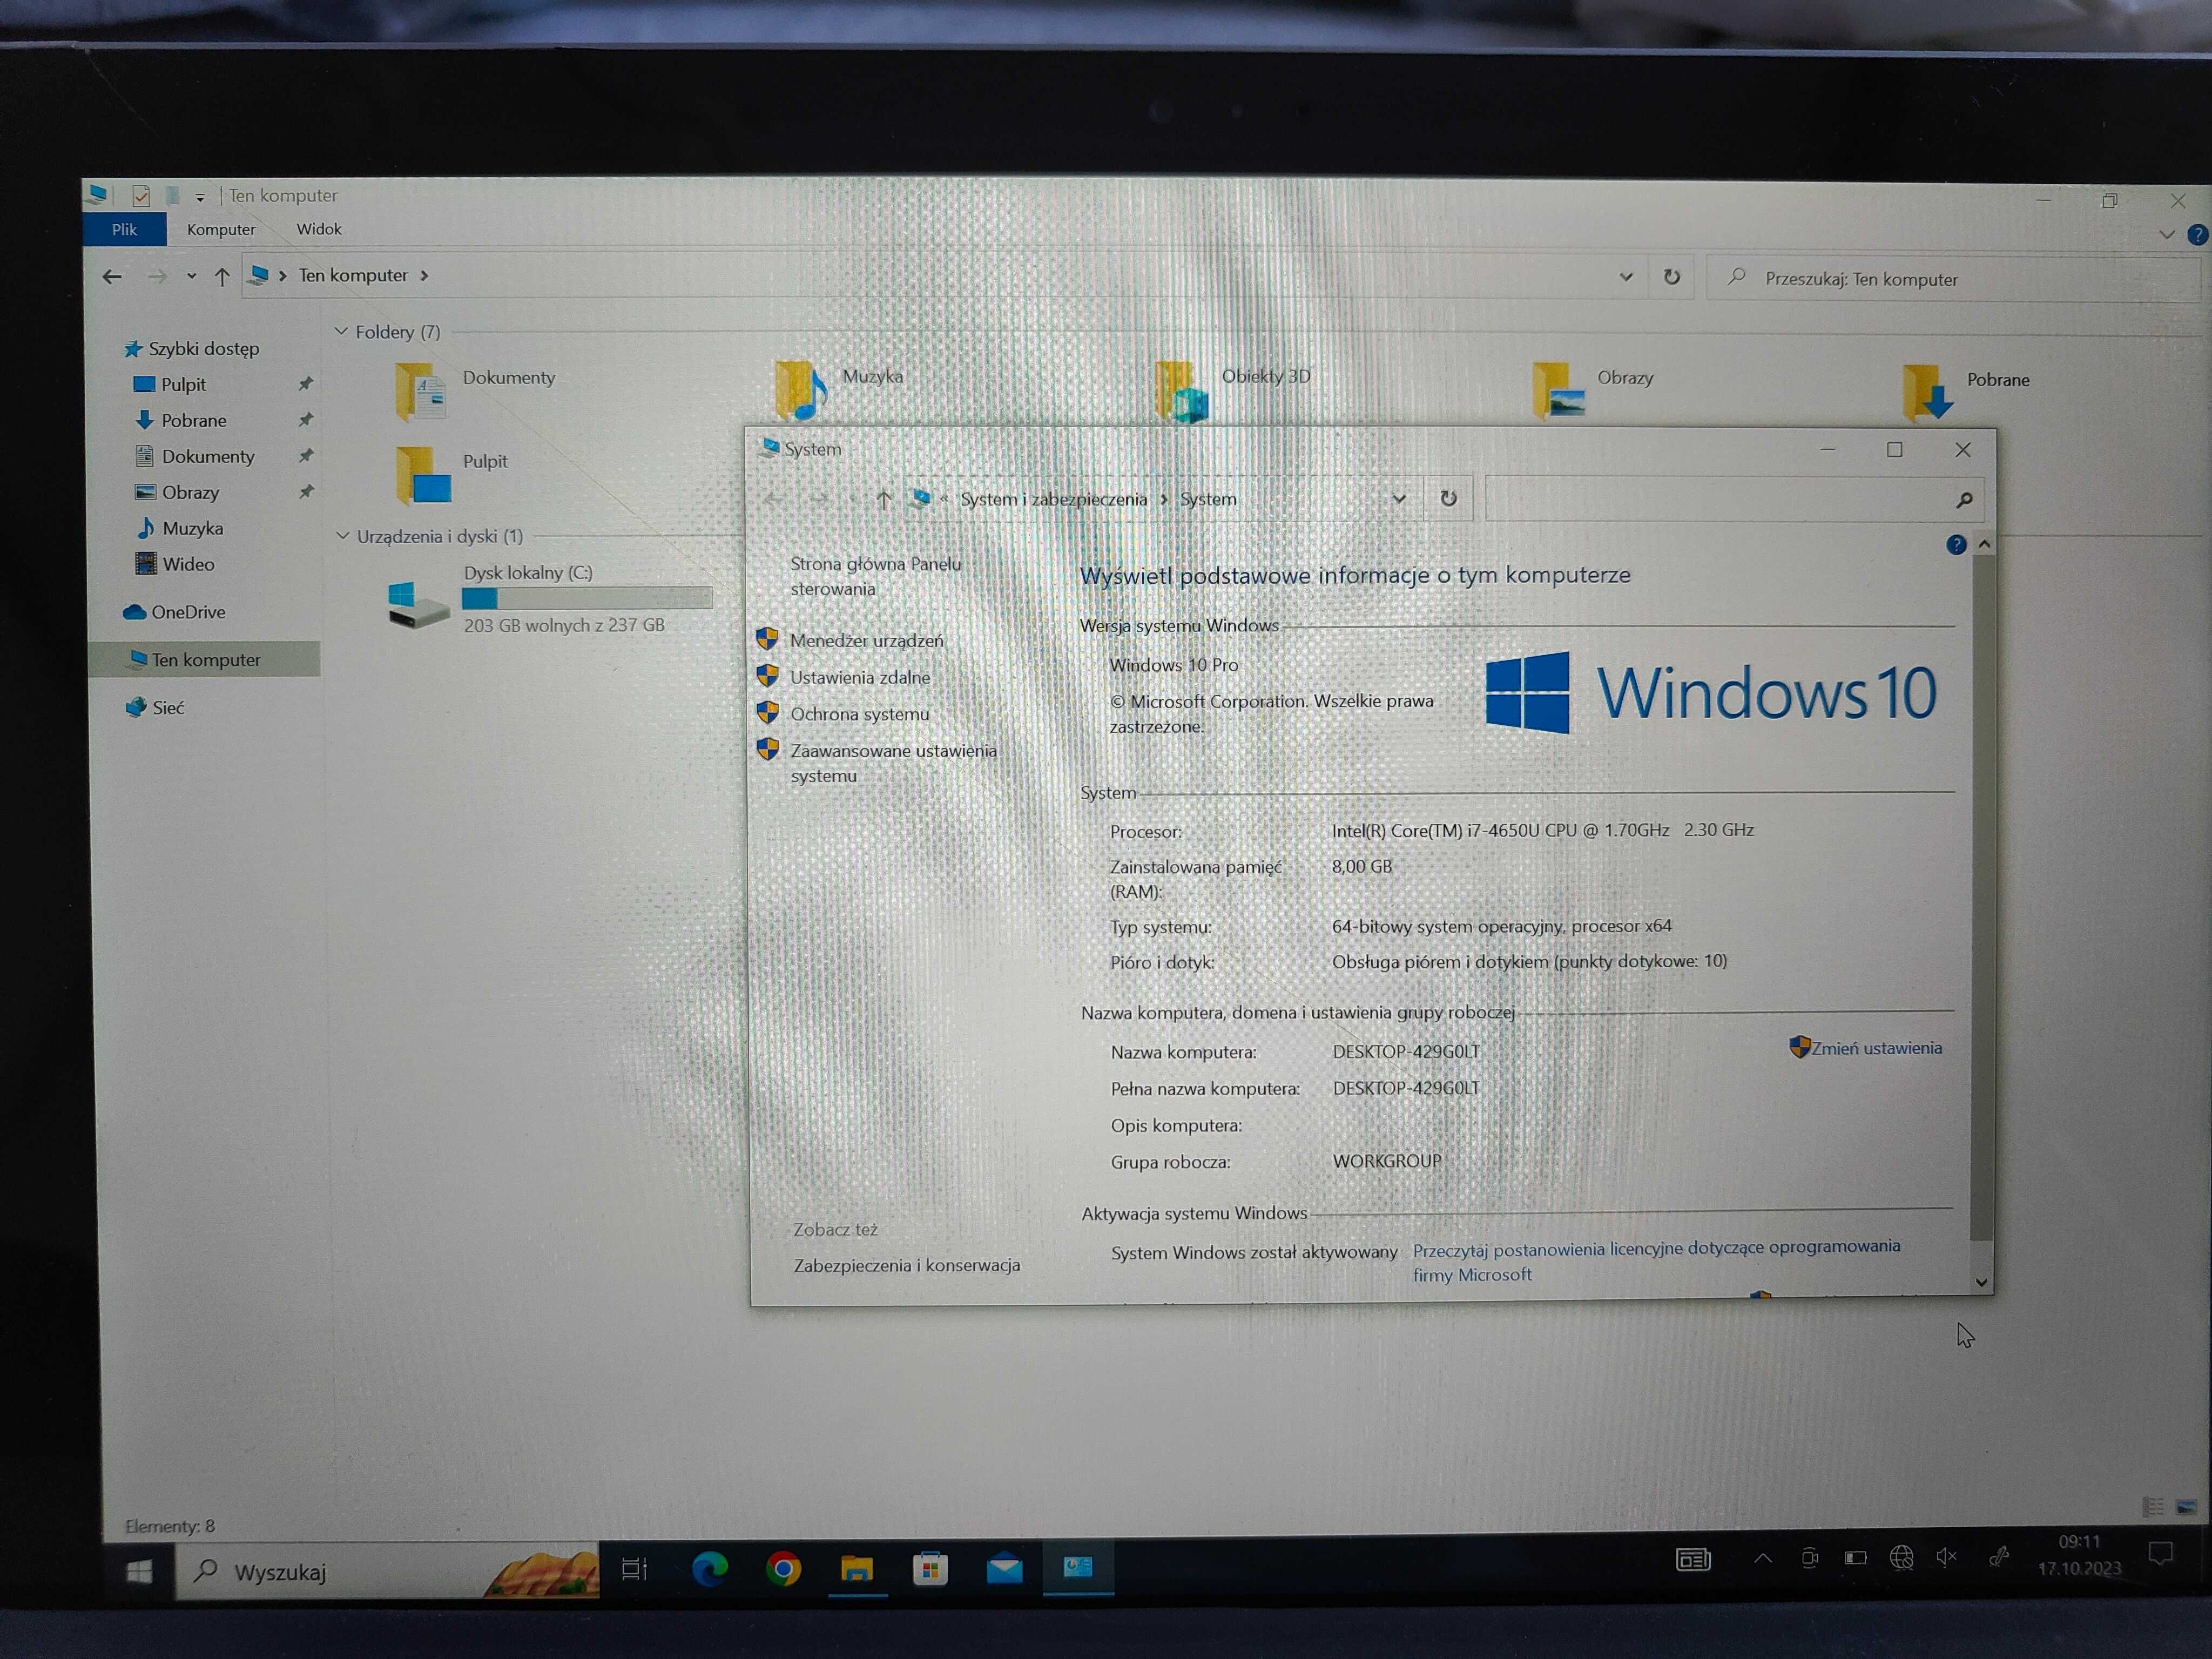The width and height of the screenshot is (2212, 1659).
Task: Open Task View from taskbar
Action: [x=634, y=1569]
